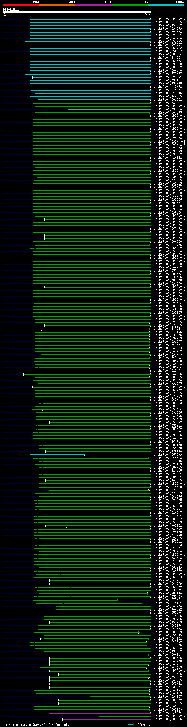Open hit UniRef100_Q0WW26

pos(168,38)
